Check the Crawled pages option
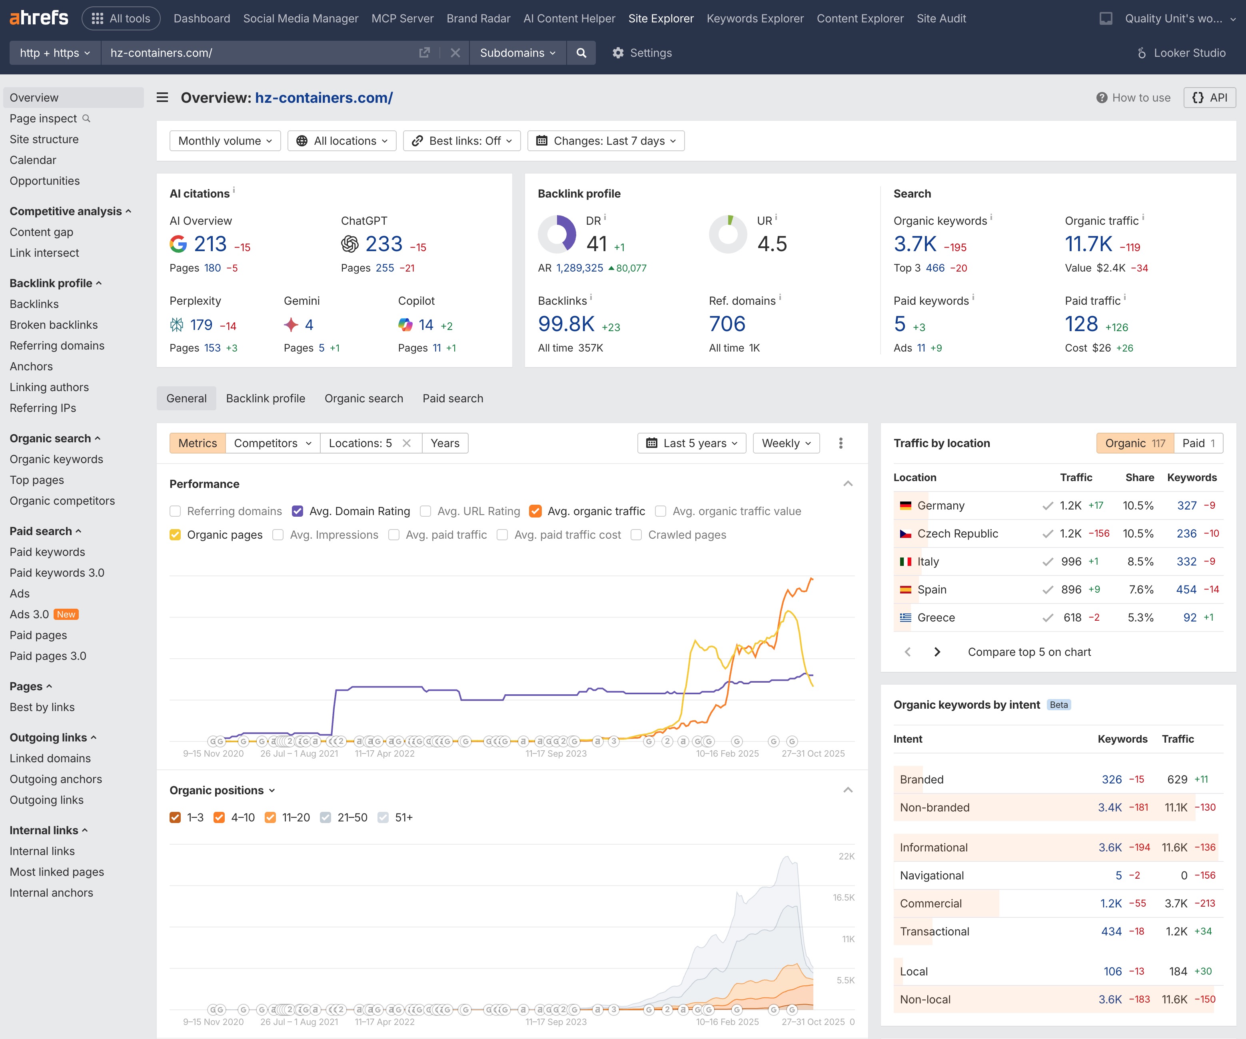The height and width of the screenshot is (1039, 1246). coord(636,535)
